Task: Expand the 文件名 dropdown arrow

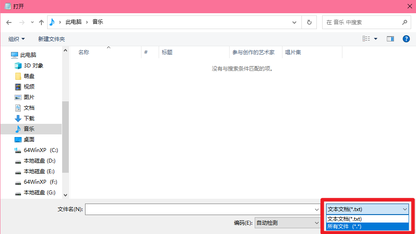Action: (x=316, y=209)
